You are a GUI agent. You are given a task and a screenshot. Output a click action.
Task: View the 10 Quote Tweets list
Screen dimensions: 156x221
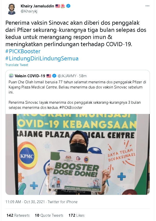pyautogui.click(x=49, y=215)
